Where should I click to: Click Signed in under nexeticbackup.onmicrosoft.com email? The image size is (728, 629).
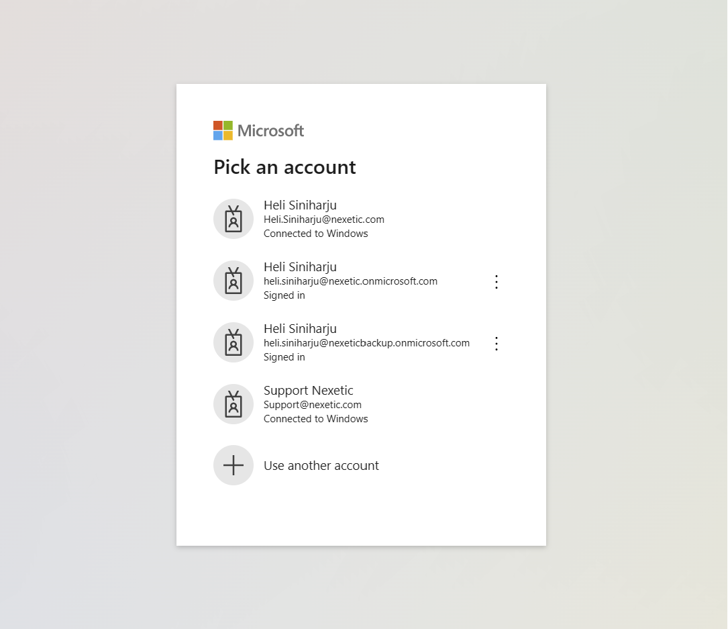coord(284,357)
